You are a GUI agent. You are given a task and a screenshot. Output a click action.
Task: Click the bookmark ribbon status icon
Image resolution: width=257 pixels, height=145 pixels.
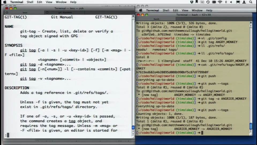click(x=196, y=2)
